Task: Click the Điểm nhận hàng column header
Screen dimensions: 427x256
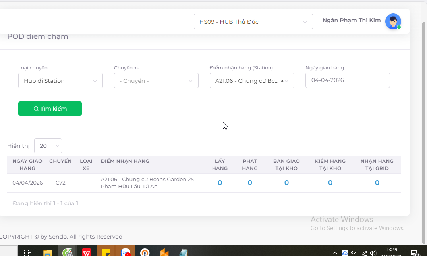Action: point(125,161)
